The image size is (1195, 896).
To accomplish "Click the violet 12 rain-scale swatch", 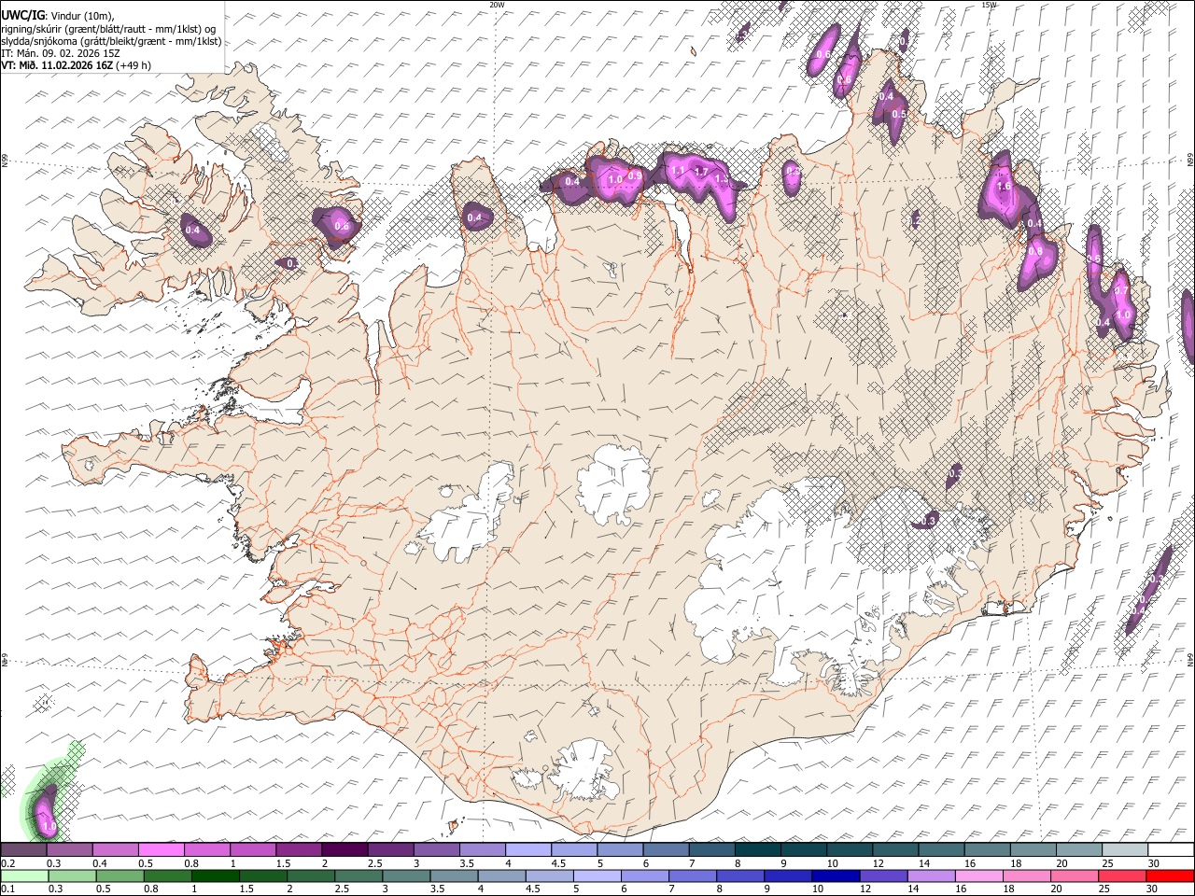I will point(884,875).
